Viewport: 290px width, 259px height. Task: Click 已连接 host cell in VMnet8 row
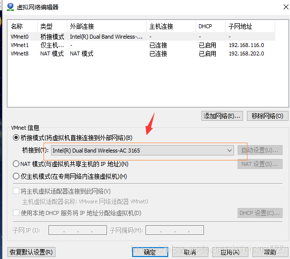point(158,53)
